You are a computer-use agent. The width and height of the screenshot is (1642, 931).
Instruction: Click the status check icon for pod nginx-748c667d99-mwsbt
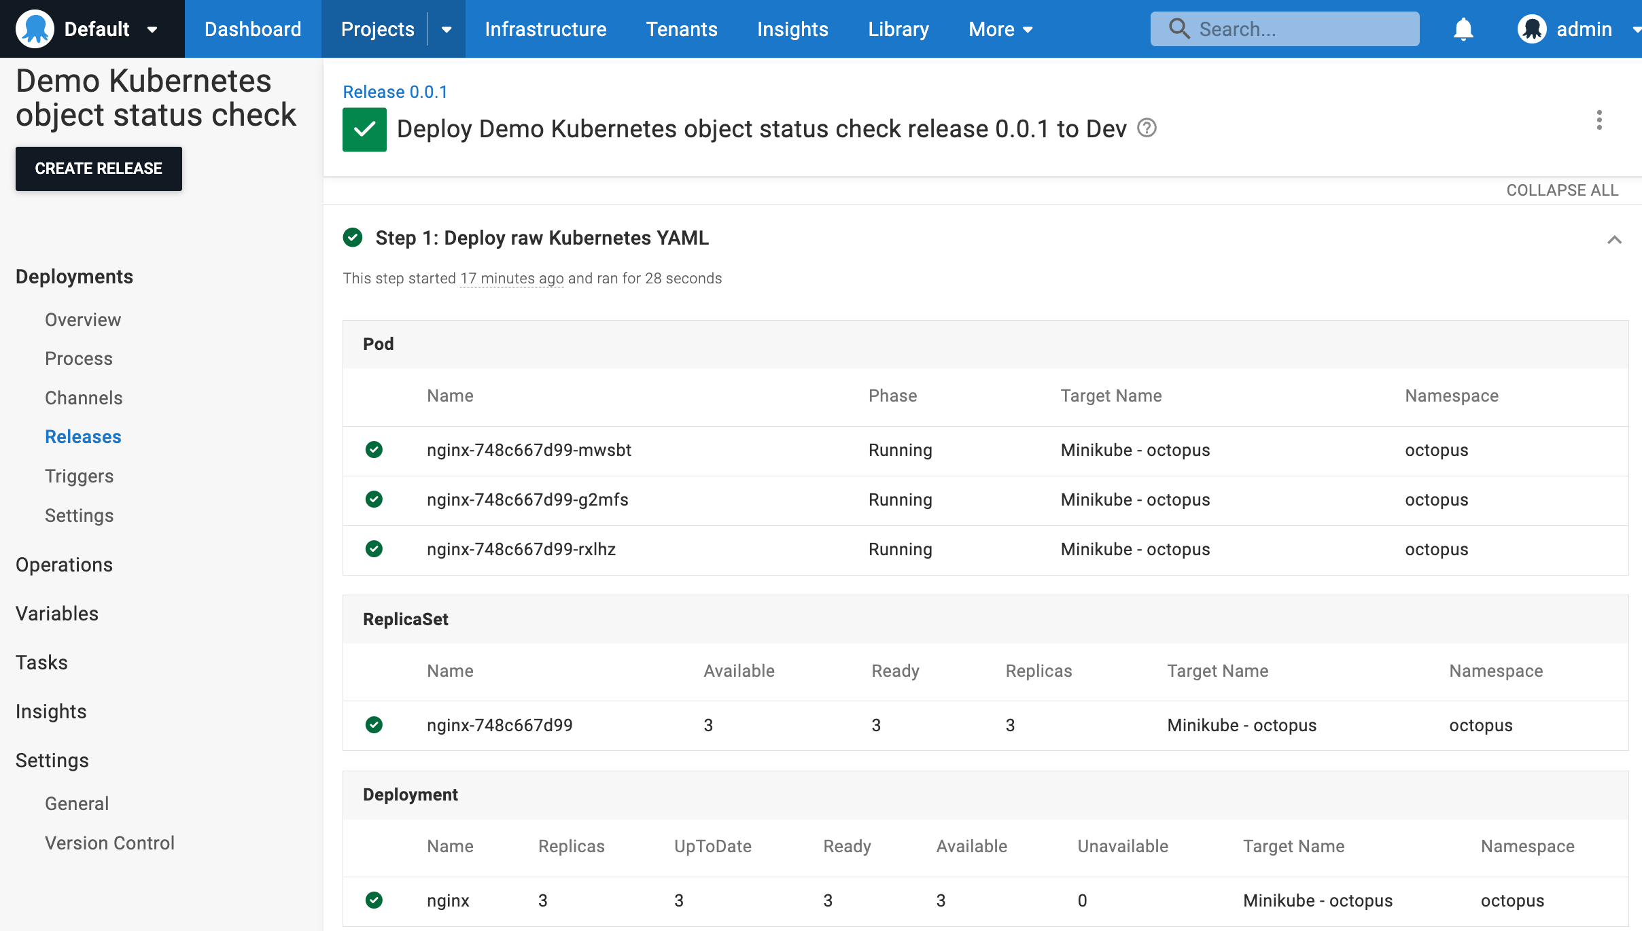point(374,450)
